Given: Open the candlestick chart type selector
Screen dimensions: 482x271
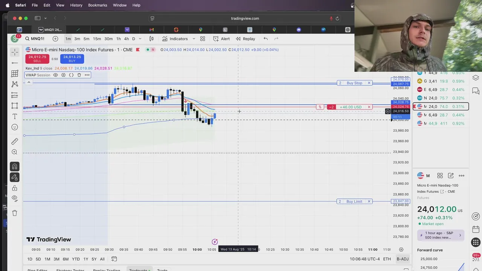Looking at the screenshot, I should 151,39.
